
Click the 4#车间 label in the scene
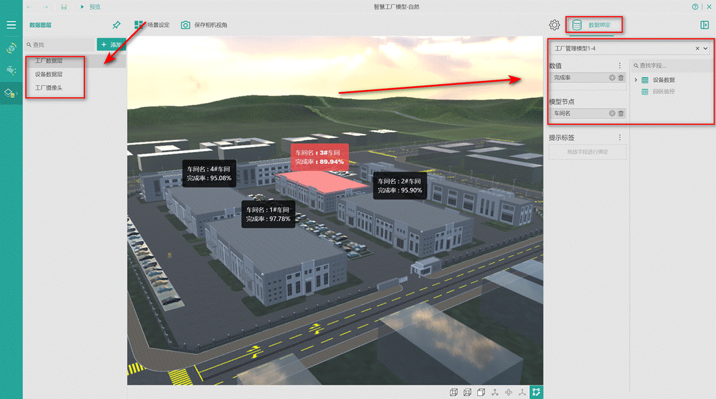pyautogui.click(x=209, y=174)
